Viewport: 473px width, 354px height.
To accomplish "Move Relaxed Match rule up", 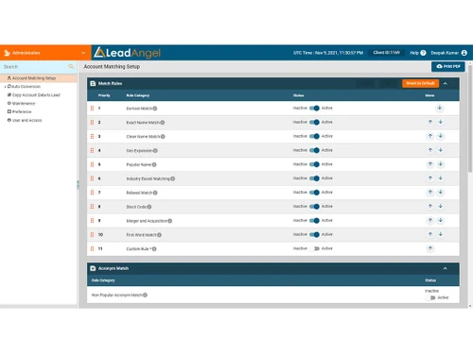I will point(430,192).
